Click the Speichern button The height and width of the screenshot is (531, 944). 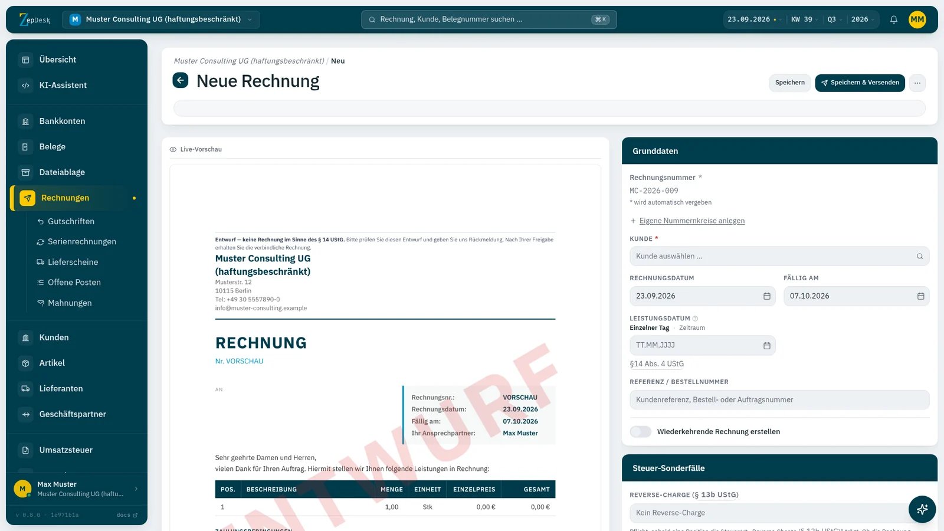[x=789, y=83]
